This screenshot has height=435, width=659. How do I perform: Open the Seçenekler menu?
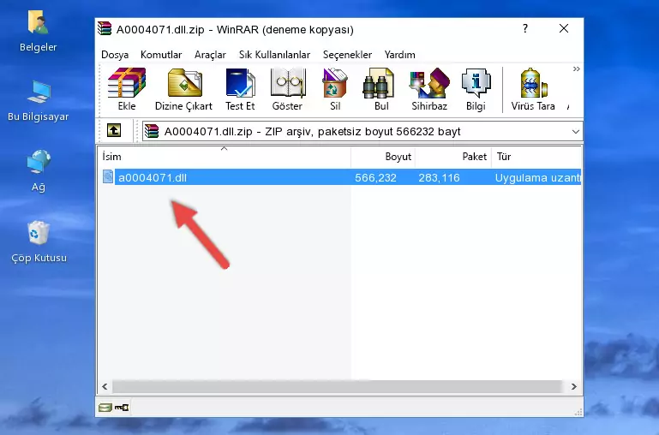coord(347,55)
